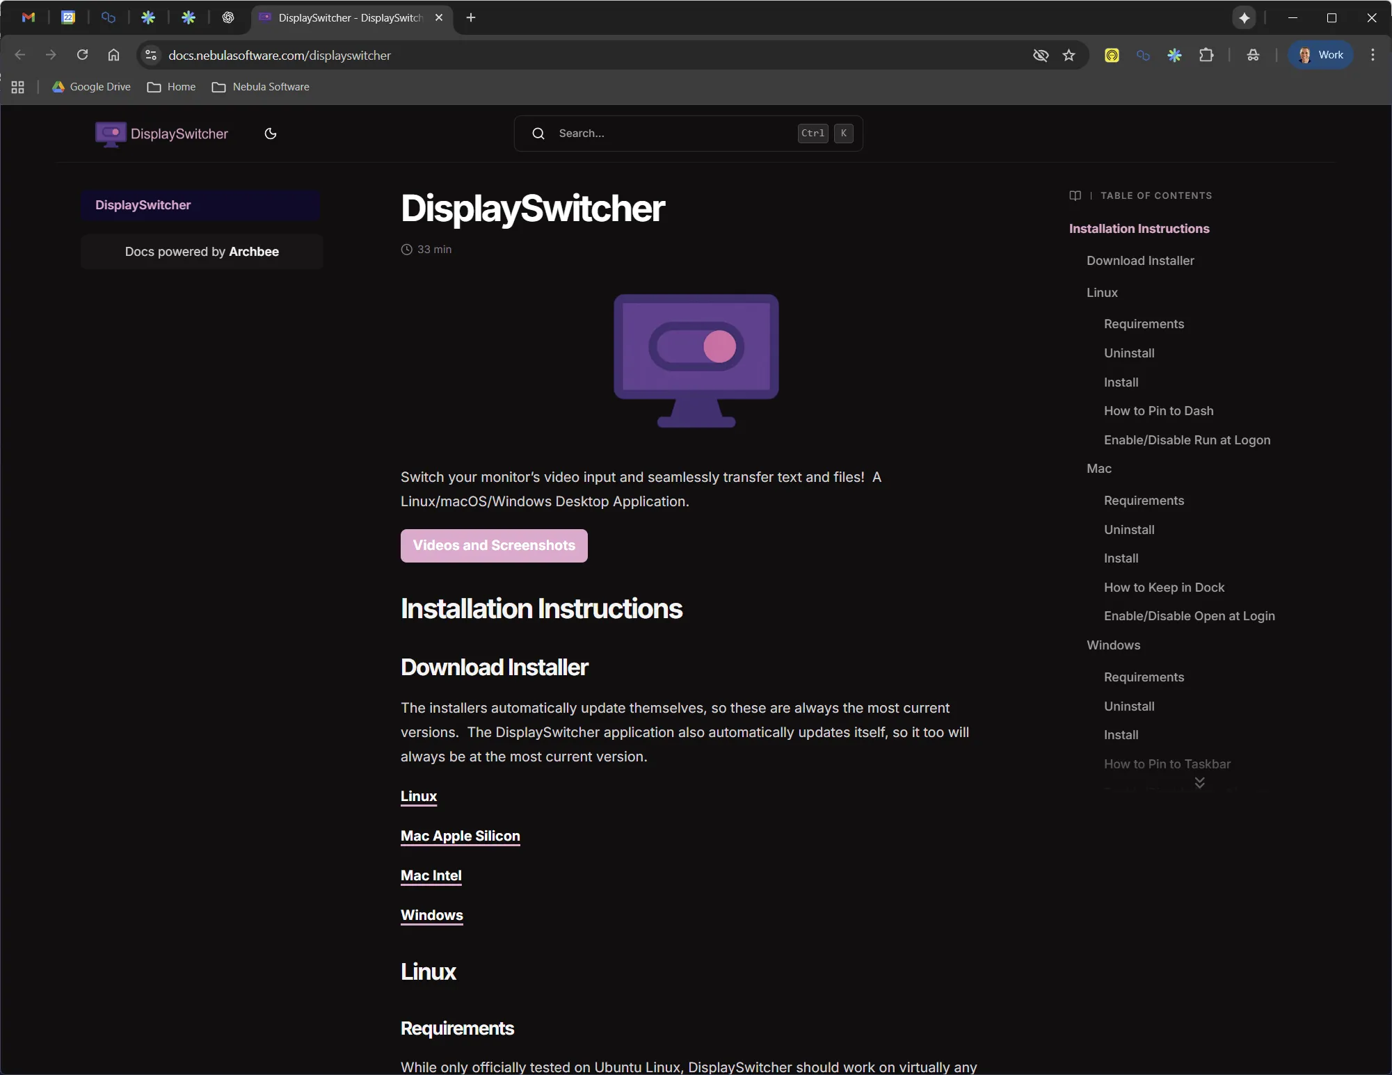The image size is (1392, 1075).
Task: Select the Mac entry in contents
Action: 1099,469
